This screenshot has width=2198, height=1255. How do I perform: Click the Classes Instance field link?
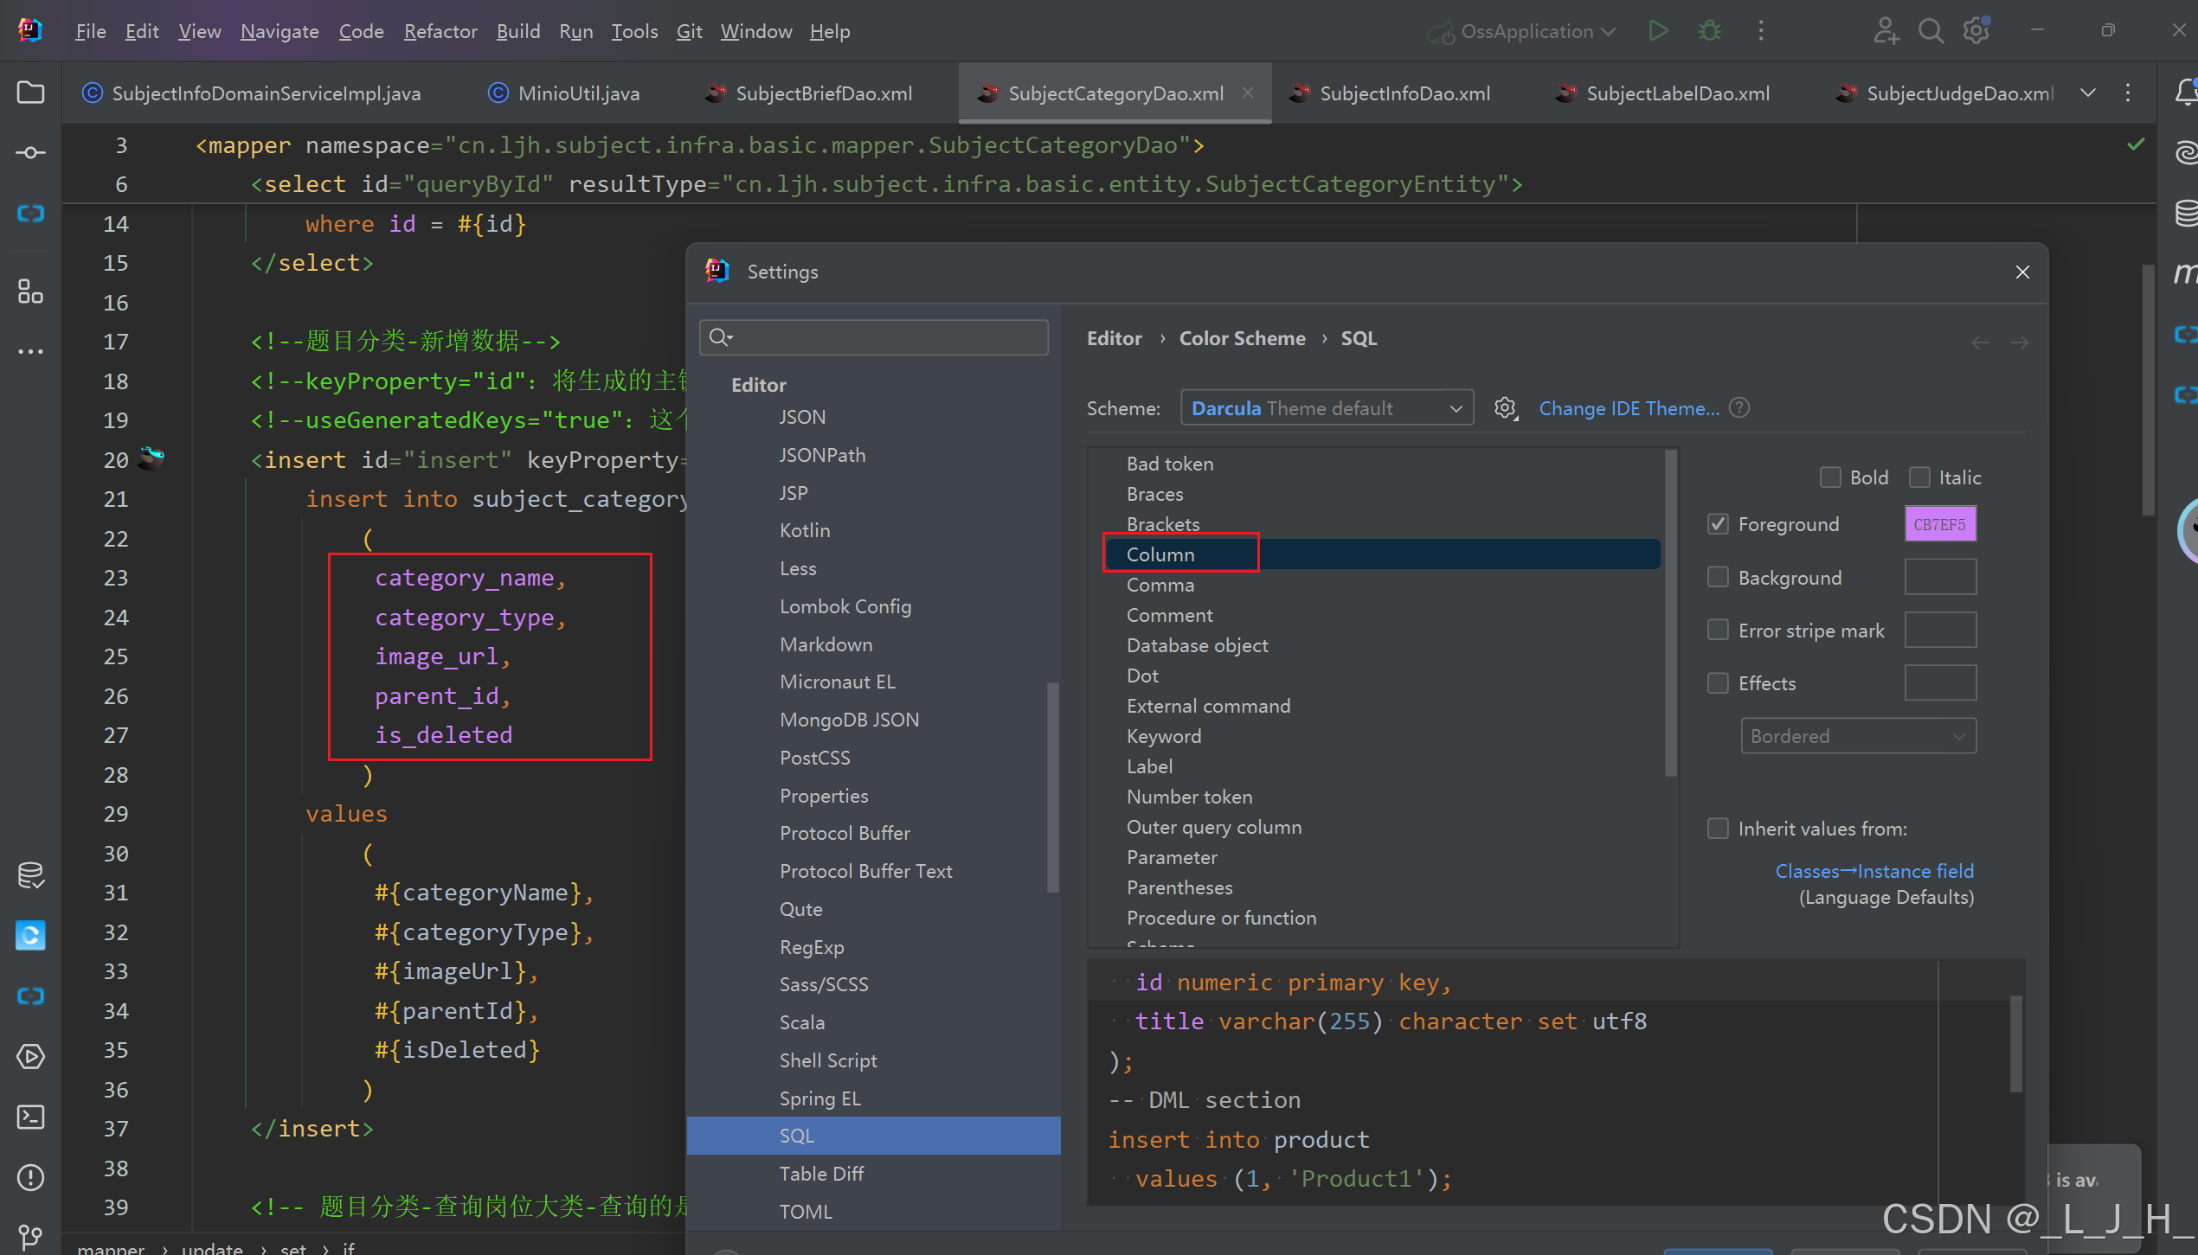(x=1874, y=871)
